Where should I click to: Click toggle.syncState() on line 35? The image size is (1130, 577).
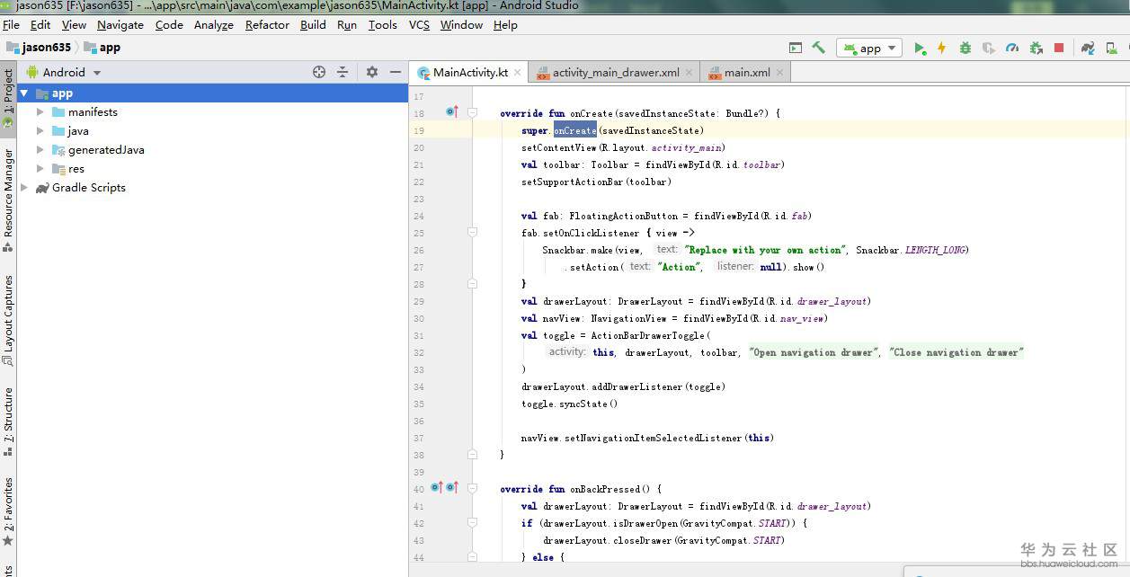pyautogui.click(x=570, y=404)
